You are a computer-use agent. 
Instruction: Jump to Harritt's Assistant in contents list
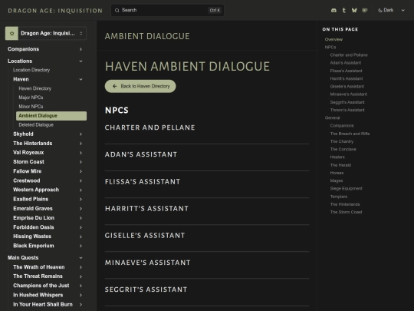(x=347, y=78)
